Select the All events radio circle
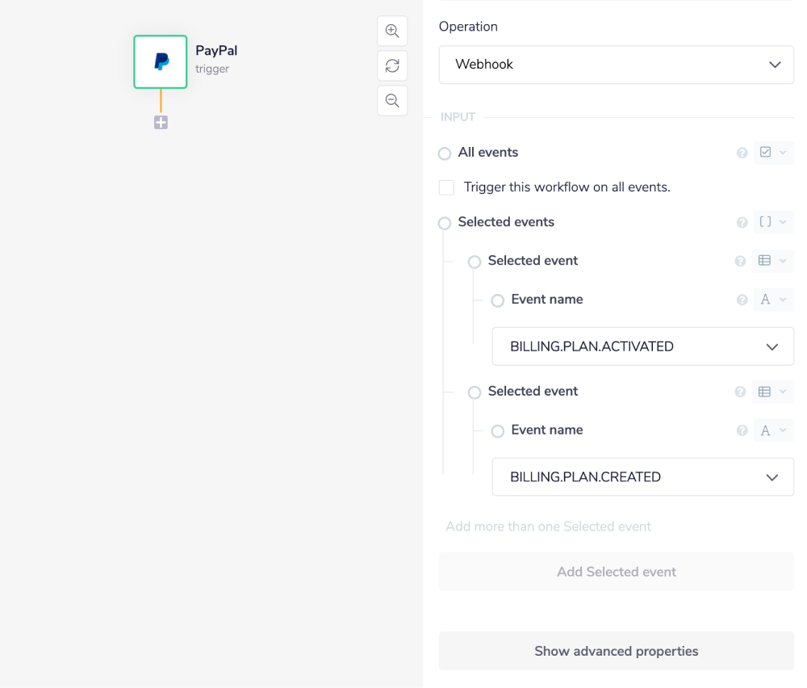This screenshot has height=688, width=807. point(445,153)
